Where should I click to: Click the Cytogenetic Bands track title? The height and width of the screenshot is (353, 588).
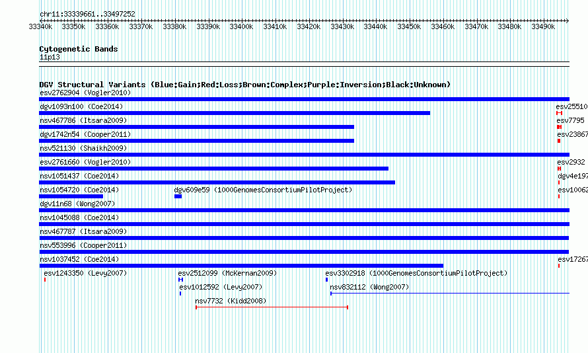click(x=79, y=49)
